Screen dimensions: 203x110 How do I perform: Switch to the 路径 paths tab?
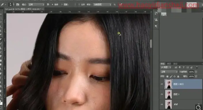coord(175,64)
